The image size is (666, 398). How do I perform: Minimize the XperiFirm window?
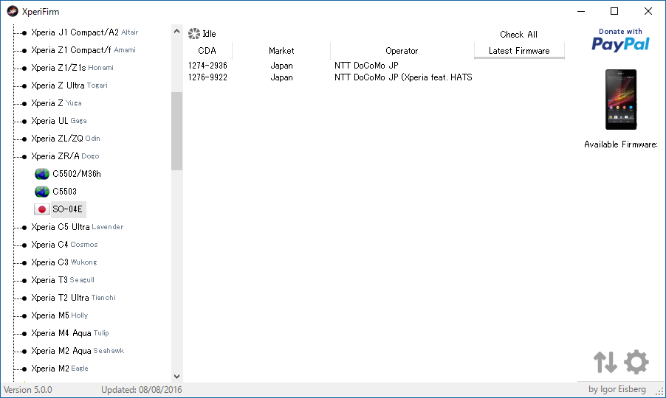[x=581, y=12]
